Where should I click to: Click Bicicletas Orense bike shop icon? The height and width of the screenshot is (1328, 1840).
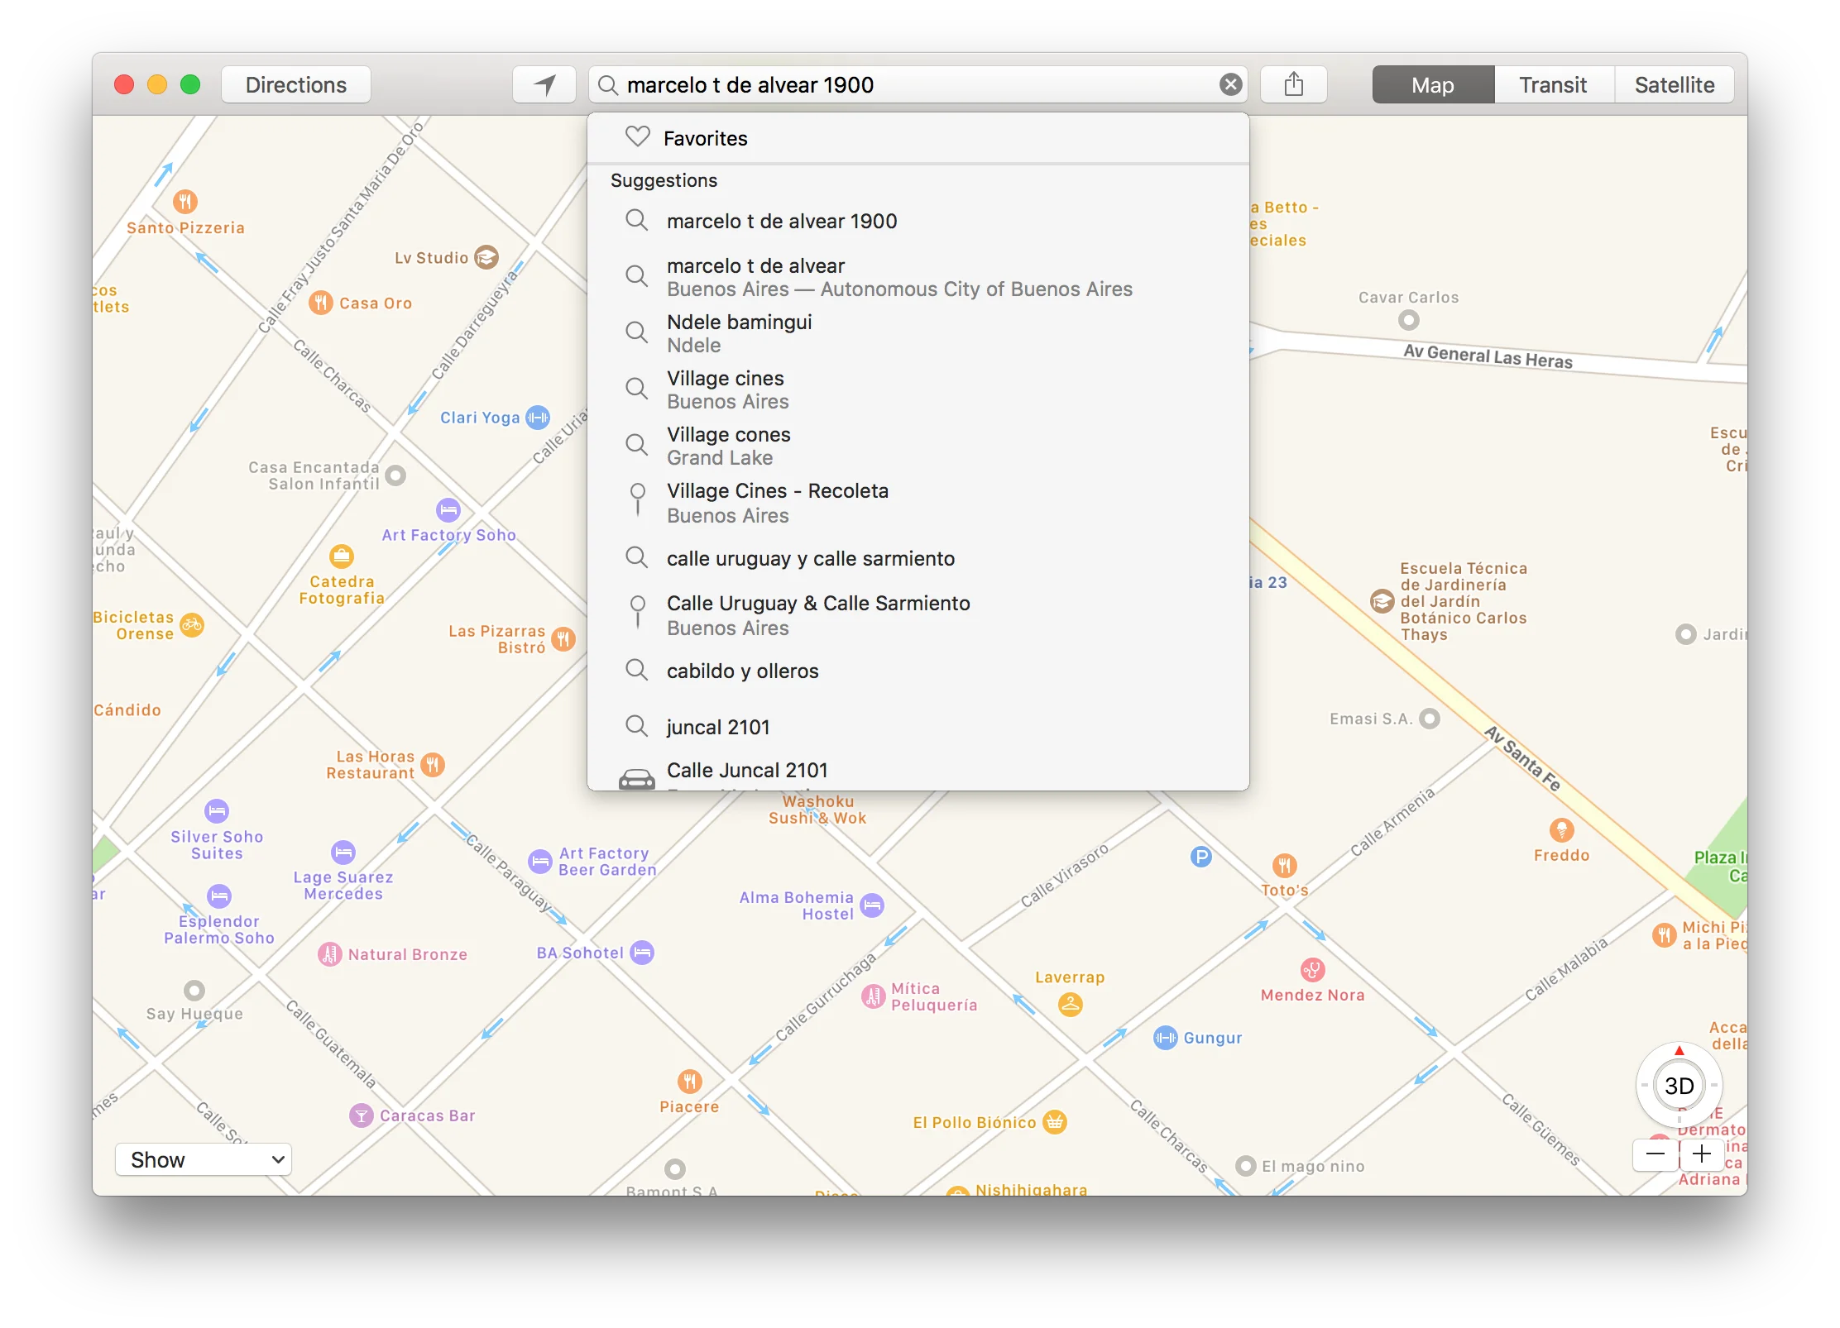click(x=192, y=625)
